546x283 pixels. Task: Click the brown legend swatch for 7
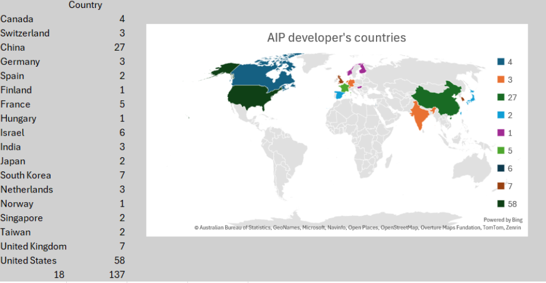tap(500, 186)
